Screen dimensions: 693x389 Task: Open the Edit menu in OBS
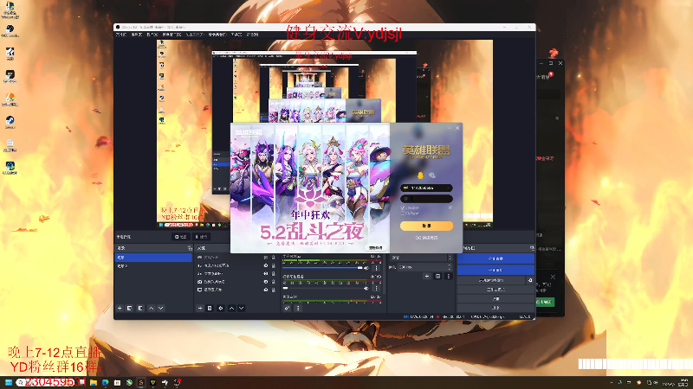137,35
